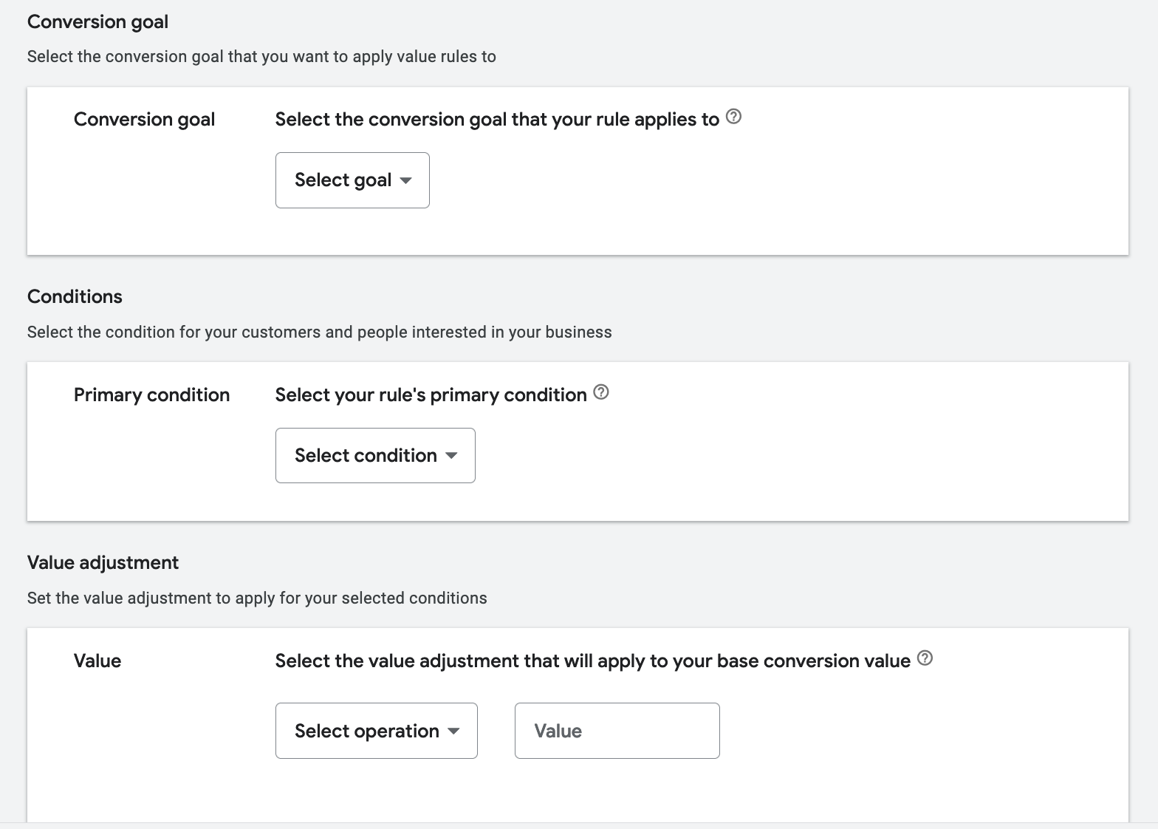Click the Conversion goal label inside the card
1158x829 pixels.
click(144, 120)
